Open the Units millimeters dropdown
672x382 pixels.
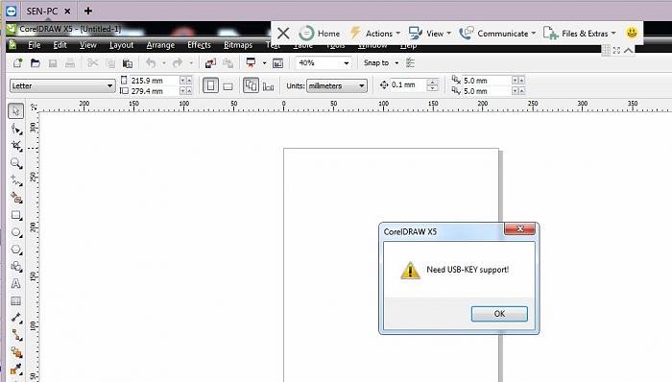pyautogui.click(x=361, y=86)
